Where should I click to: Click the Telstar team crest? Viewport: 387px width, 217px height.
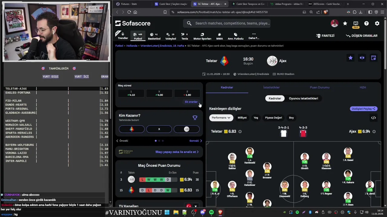[x=224, y=61]
